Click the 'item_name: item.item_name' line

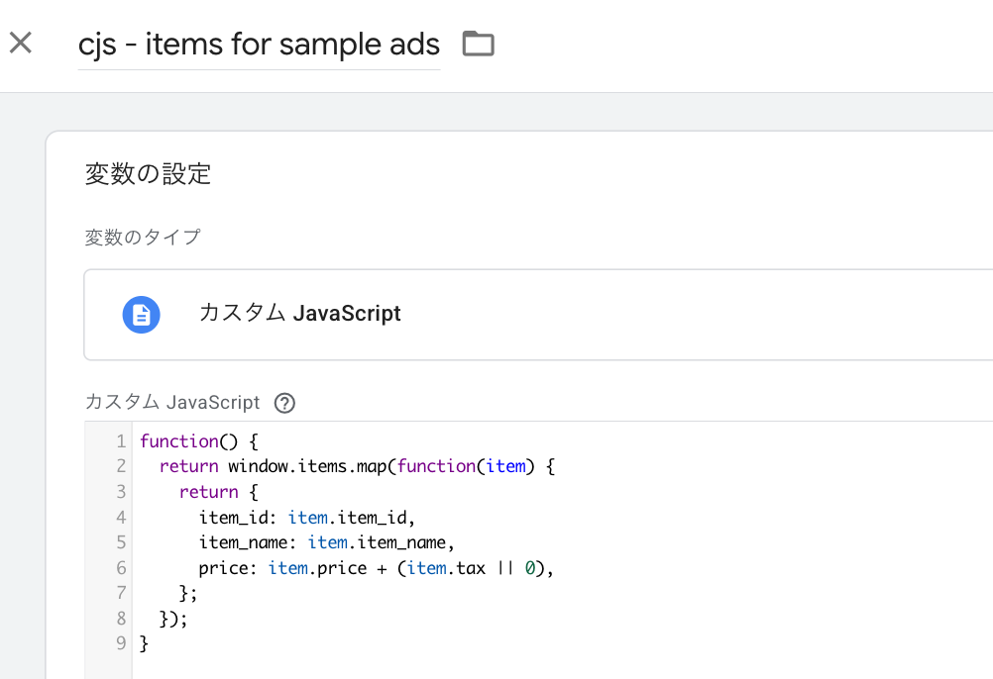click(326, 542)
